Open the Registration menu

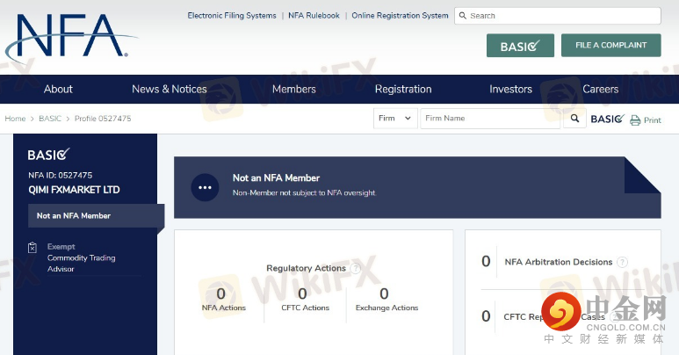pyautogui.click(x=403, y=89)
